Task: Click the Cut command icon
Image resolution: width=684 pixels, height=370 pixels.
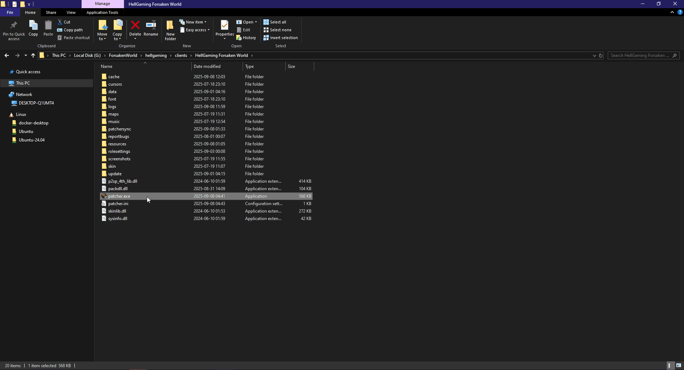Action: 60,22
